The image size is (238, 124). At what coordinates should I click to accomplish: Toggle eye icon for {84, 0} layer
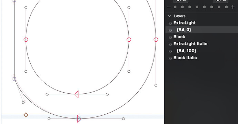coord(170,30)
